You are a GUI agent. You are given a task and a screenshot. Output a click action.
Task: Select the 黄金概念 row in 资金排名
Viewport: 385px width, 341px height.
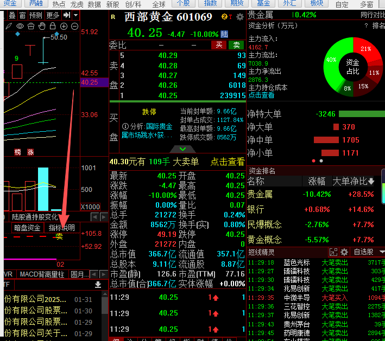click(x=311, y=240)
